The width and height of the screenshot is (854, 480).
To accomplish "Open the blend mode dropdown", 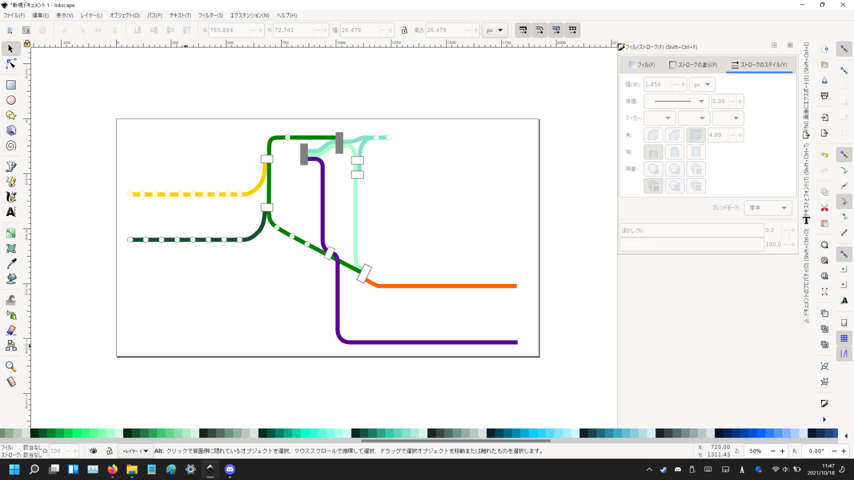I will (x=767, y=208).
